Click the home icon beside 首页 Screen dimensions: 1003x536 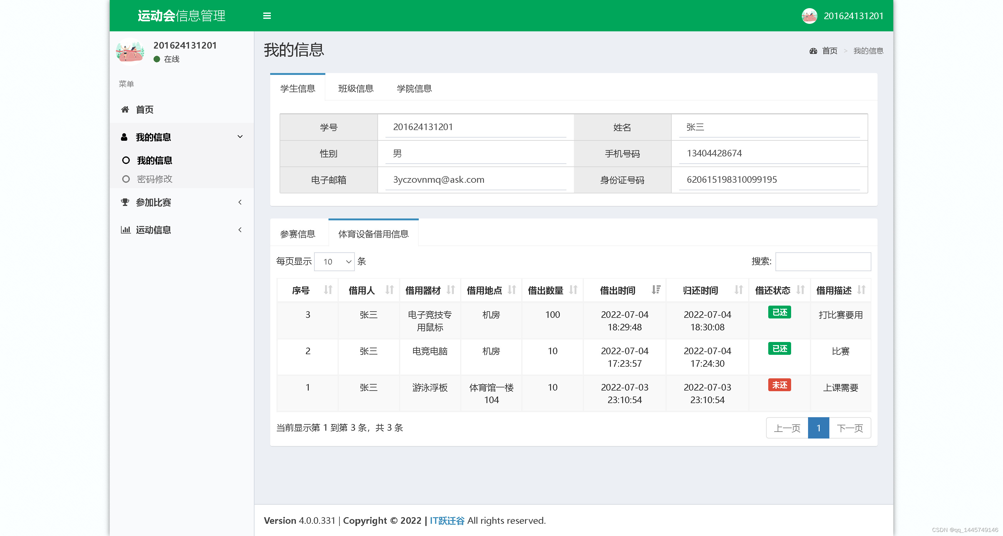125,109
